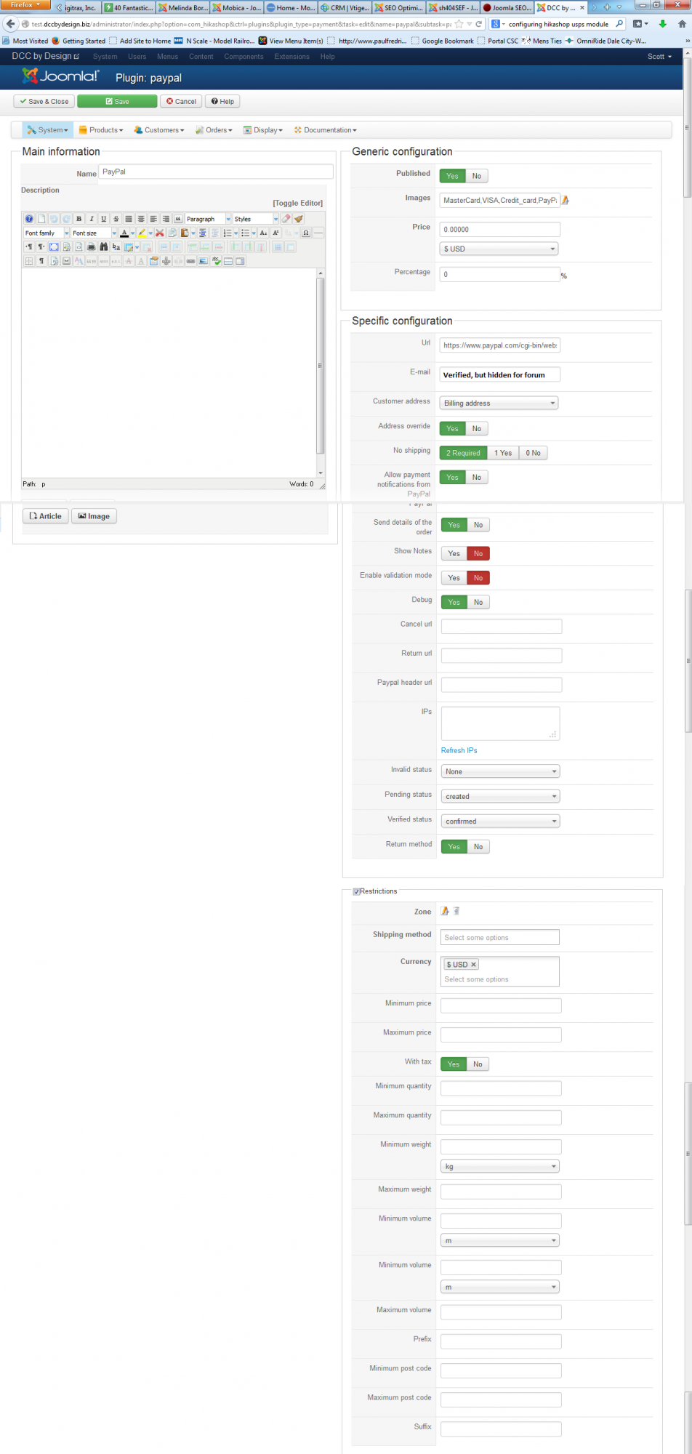Open the System submenu in HikaShop toolbar
Image resolution: width=692 pixels, height=1454 pixels.
coord(47,130)
